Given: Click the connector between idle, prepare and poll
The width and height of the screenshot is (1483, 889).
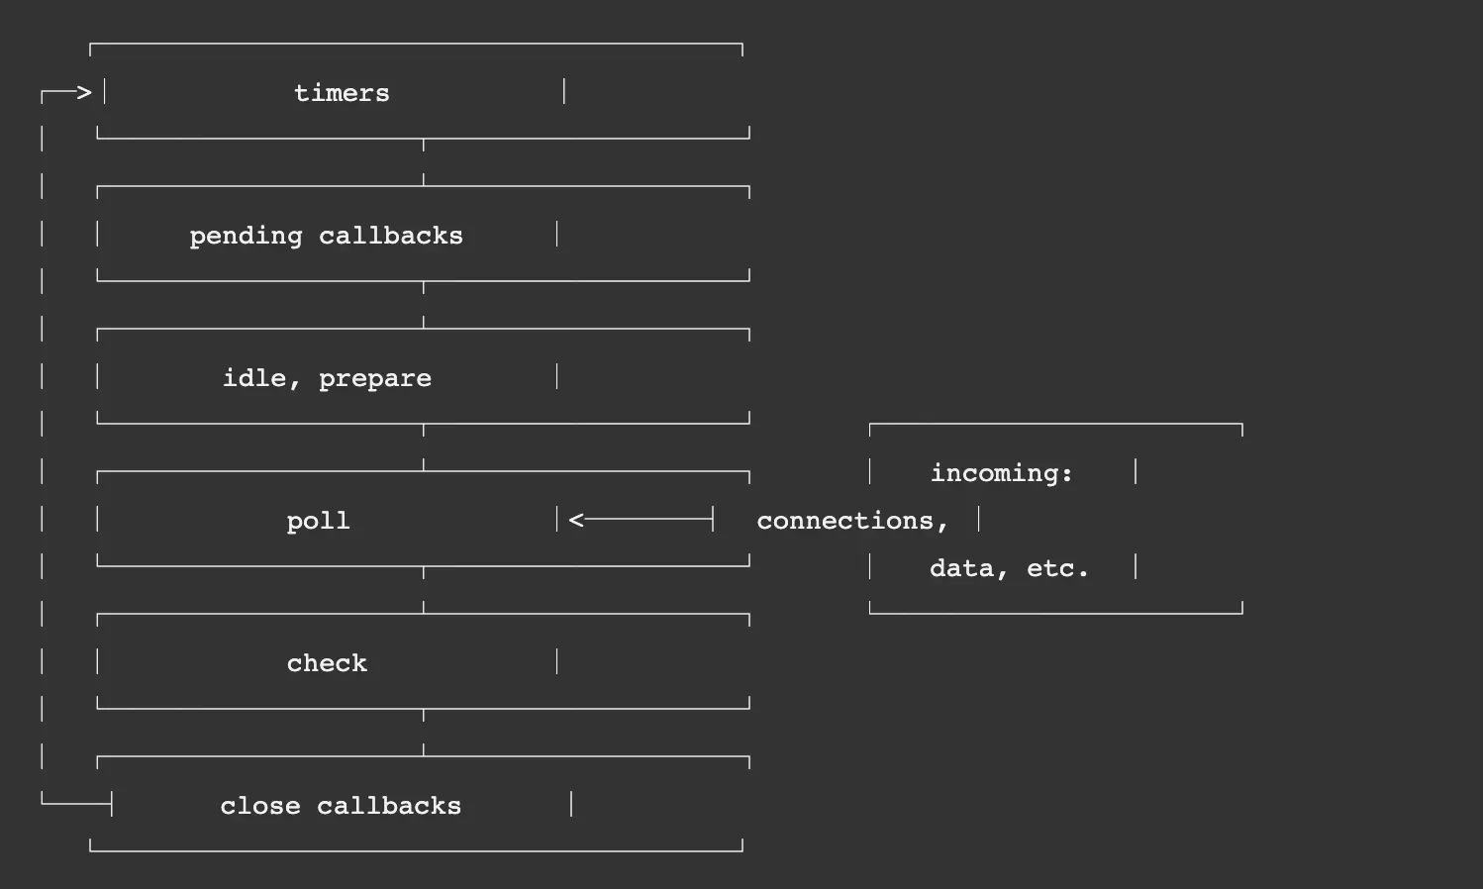Looking at the screenshot, I should tap(424, 446).
